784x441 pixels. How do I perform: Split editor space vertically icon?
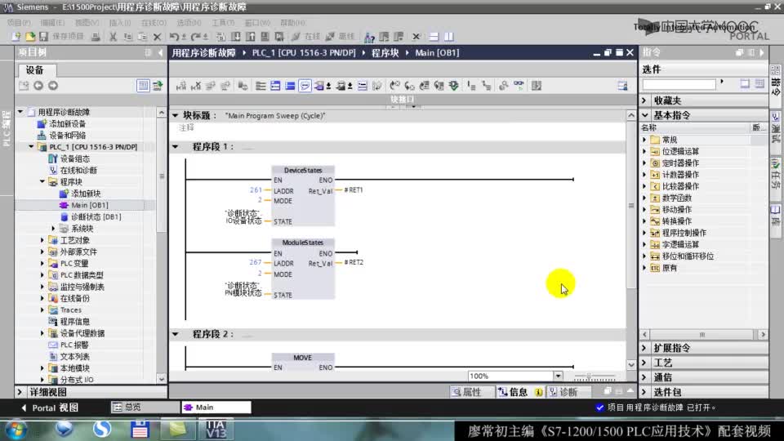pyautogui.click(x=449, y=37)
